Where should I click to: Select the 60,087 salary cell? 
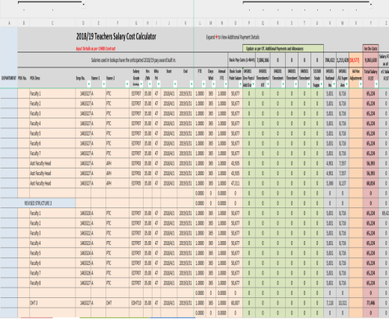click(x=236, y=303)
